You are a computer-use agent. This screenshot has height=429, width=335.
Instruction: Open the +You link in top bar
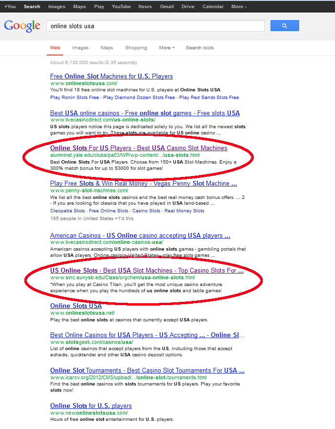point(10,7)
